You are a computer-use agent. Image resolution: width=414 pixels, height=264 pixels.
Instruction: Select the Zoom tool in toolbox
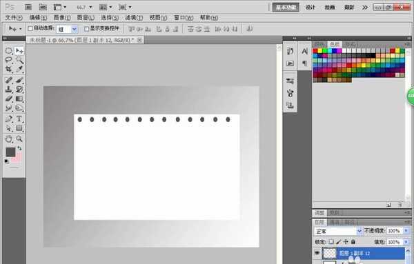point(19,139)
